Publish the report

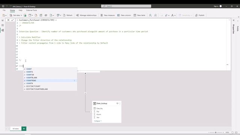(200, 15)
